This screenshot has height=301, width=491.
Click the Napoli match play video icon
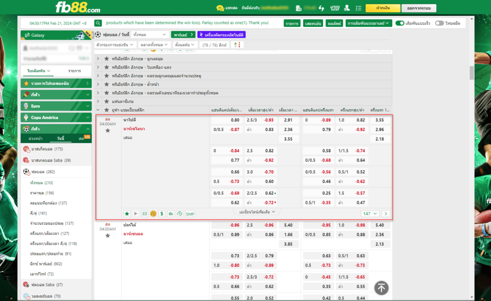coord(136,214)
